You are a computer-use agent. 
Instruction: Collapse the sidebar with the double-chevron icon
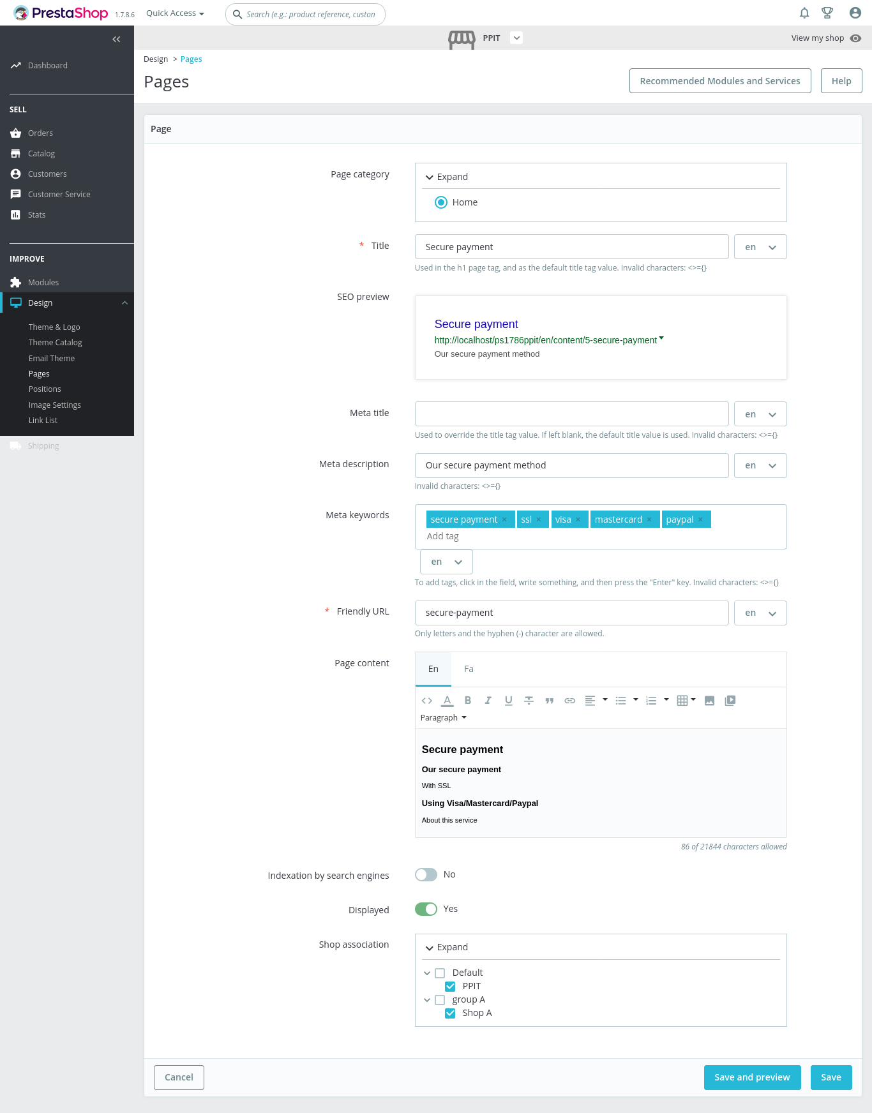116,40
